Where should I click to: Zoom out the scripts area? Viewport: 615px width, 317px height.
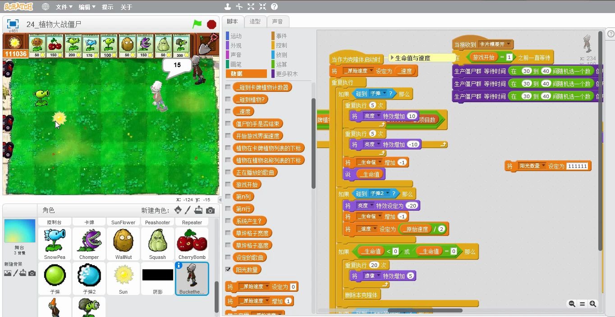(x=572, y=304)
